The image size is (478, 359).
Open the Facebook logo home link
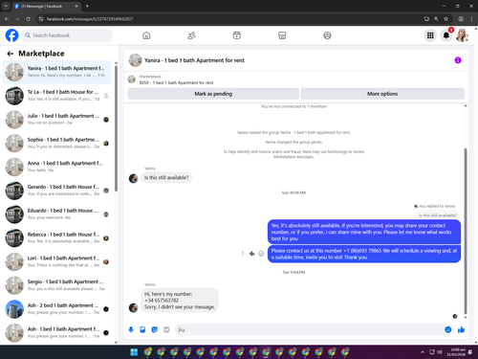click(11, 35)
